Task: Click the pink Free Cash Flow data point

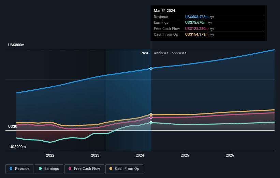Action: coord(151,117)
